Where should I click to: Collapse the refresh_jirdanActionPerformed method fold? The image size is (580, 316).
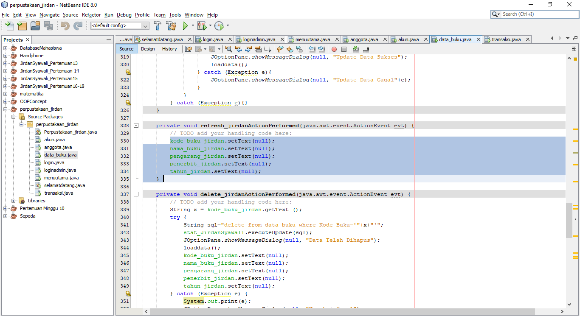tap(136, 125)
